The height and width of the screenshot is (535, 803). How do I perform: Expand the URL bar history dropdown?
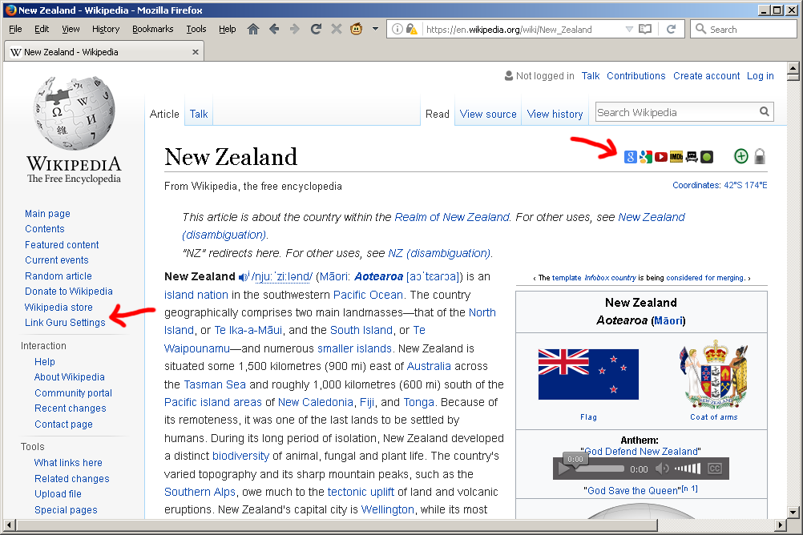point(629,29)
